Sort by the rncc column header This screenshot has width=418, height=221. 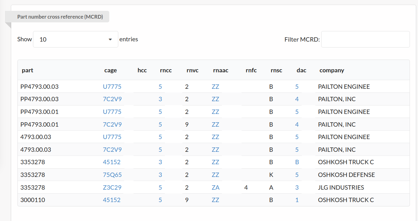click(166, 70)
